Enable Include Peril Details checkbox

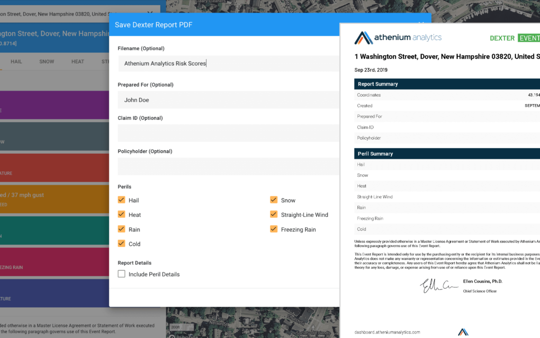pos(121,274)
